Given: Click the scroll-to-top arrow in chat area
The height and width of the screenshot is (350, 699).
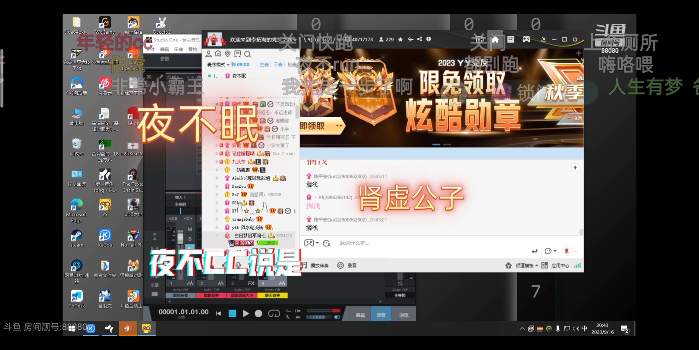Looking at the screenshot, I should tap(575, 168).
